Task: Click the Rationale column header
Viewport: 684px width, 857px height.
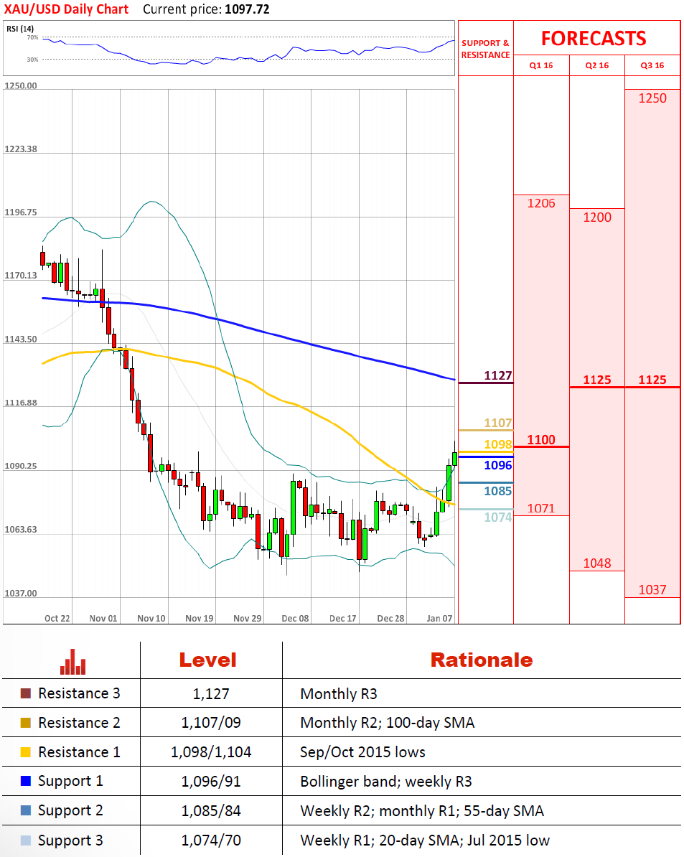Action: click(x=482, y=660)
